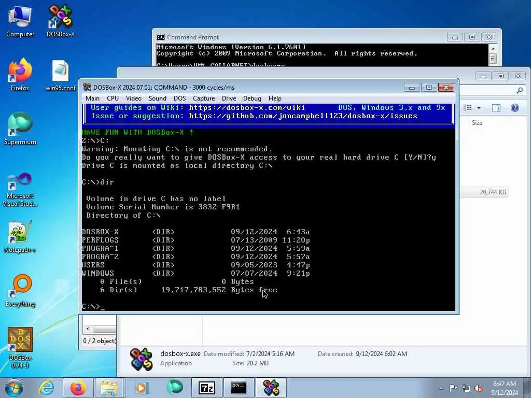Screen dimensions: 531x398
Task: Click the taskbar clock showing 6:47 AM
Action: pyautogui.click(x=505, y=388)
